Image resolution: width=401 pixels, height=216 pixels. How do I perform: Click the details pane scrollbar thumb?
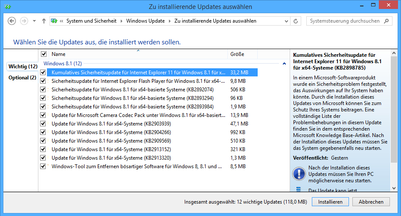(x=394, y=109)
